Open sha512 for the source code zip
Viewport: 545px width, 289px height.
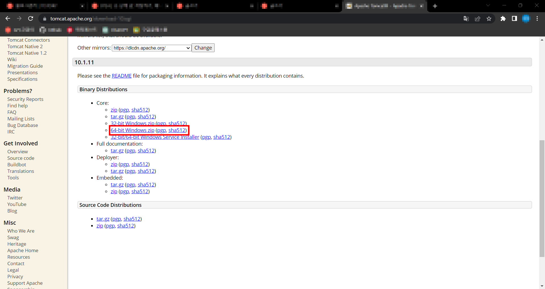[125, 226]
